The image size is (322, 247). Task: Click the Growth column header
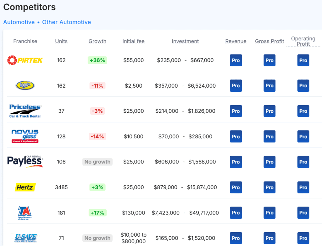(97, 41)
